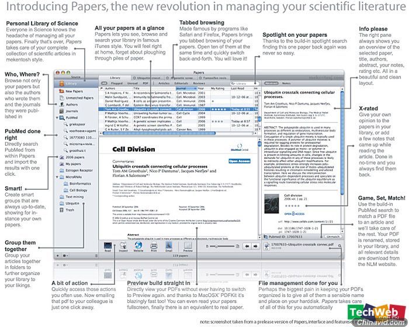Click the add (+) button below sidebar
Image resolution: width=409 pixels, height=327 pixels.
[58, 256]
